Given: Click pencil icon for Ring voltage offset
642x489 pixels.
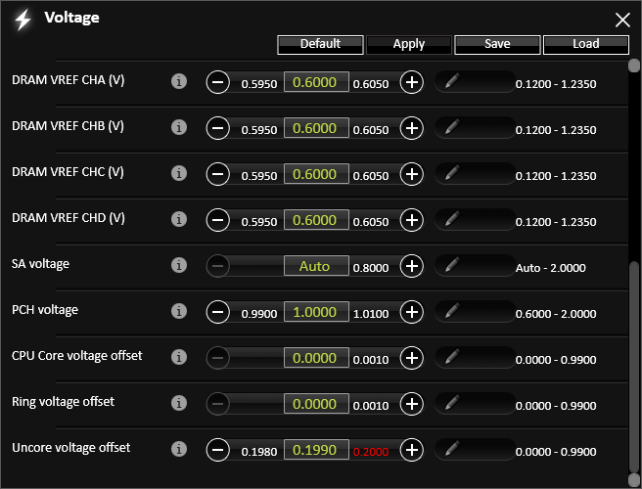Looking at the screenshot, I should click(x=451, y=403).
